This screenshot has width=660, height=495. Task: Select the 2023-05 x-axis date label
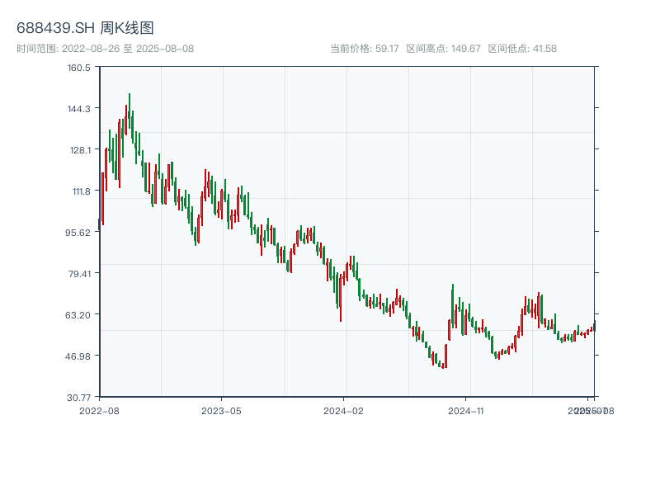(x=221, y=410)
